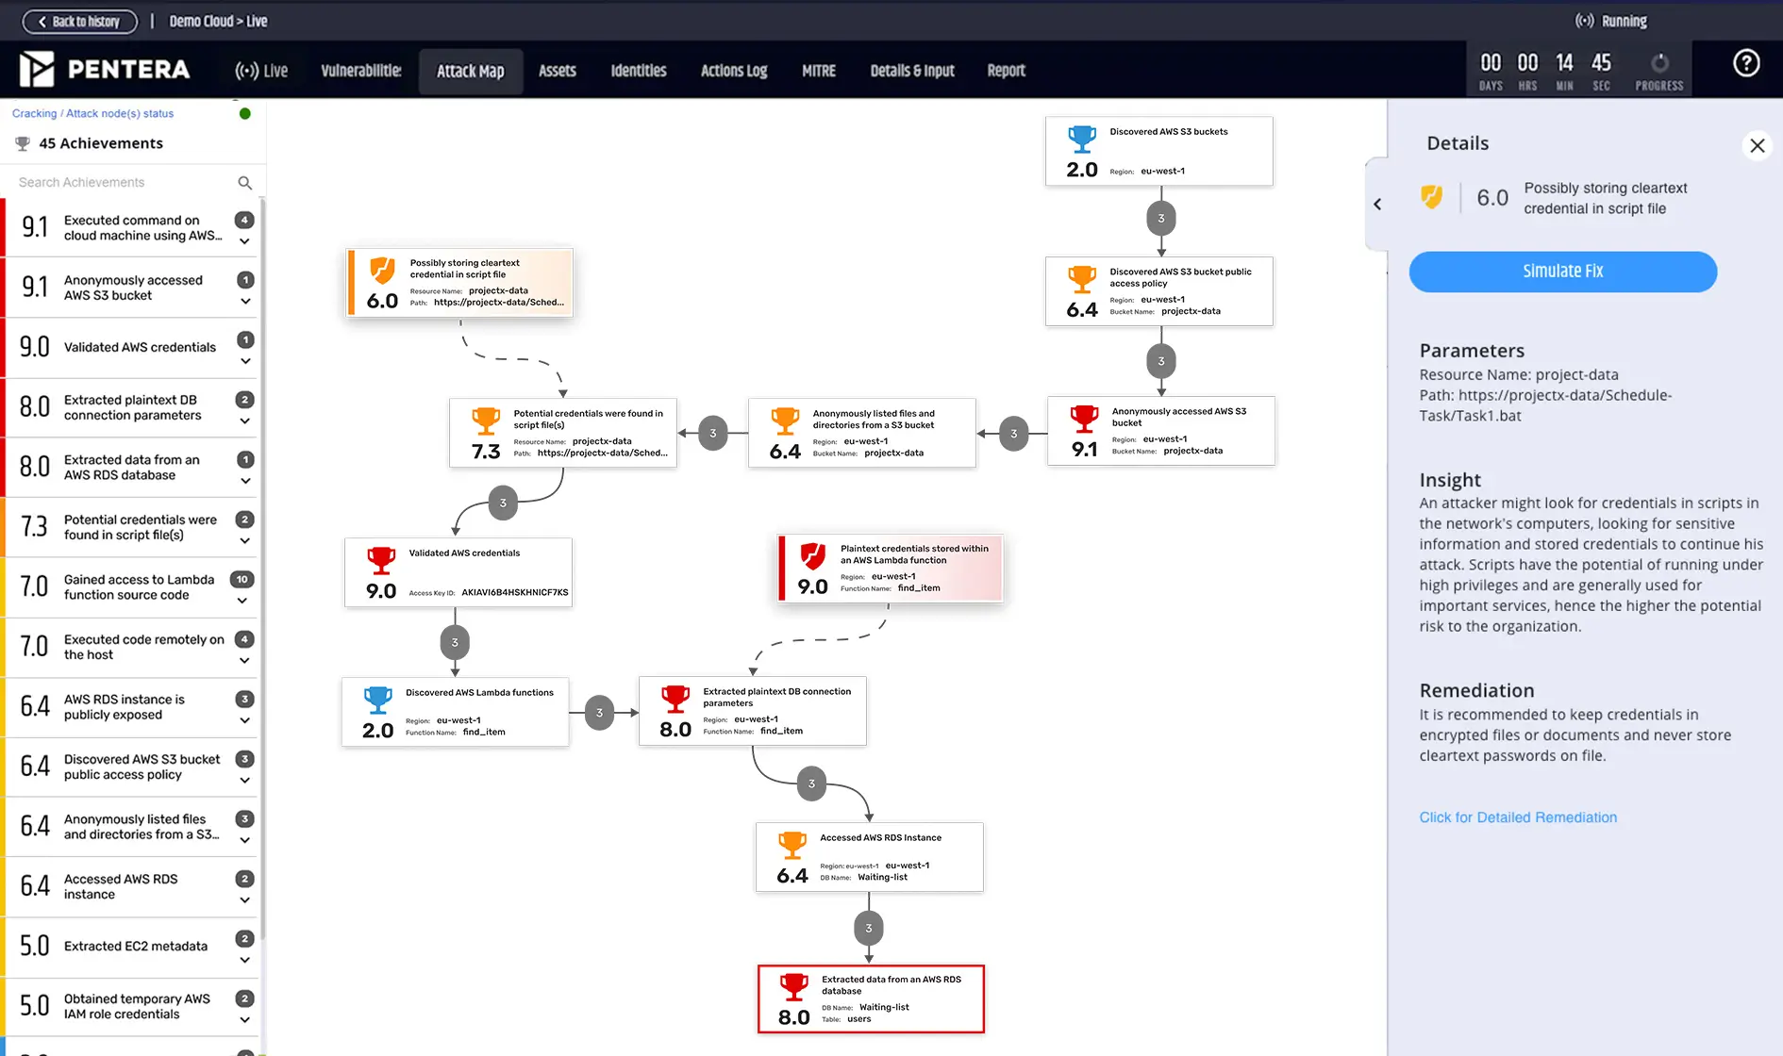Click the Demo Cloud > Live breadcrumb
This screenshot has height=1056, width=1783.
218,21
